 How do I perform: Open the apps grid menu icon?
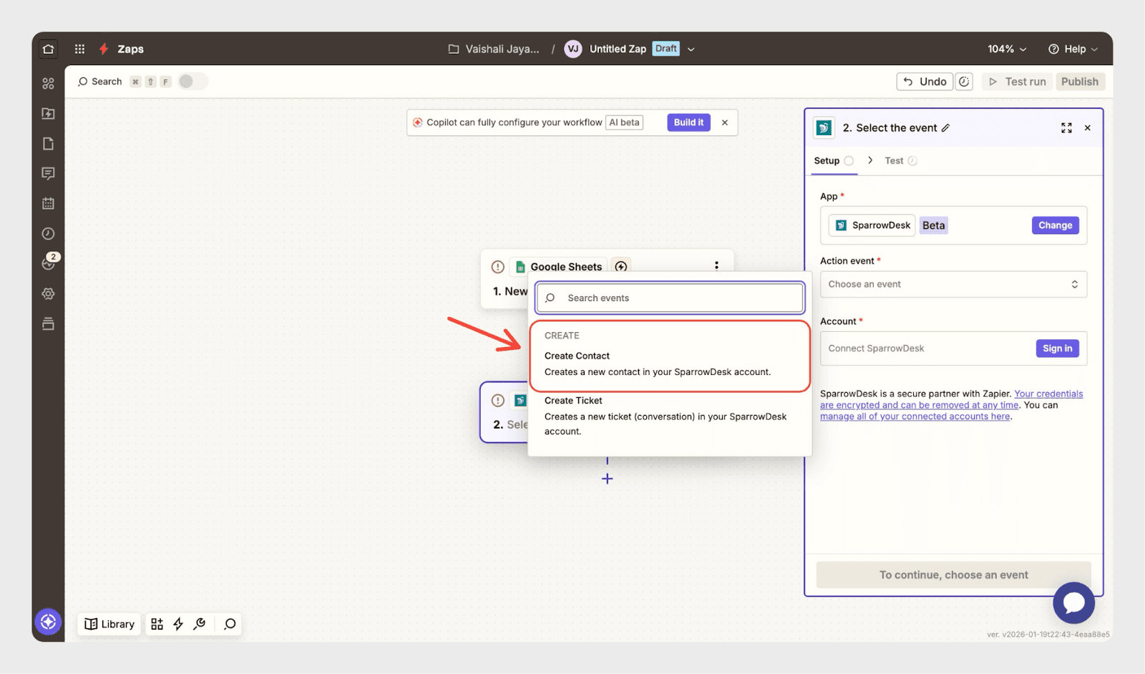(79, 49)
